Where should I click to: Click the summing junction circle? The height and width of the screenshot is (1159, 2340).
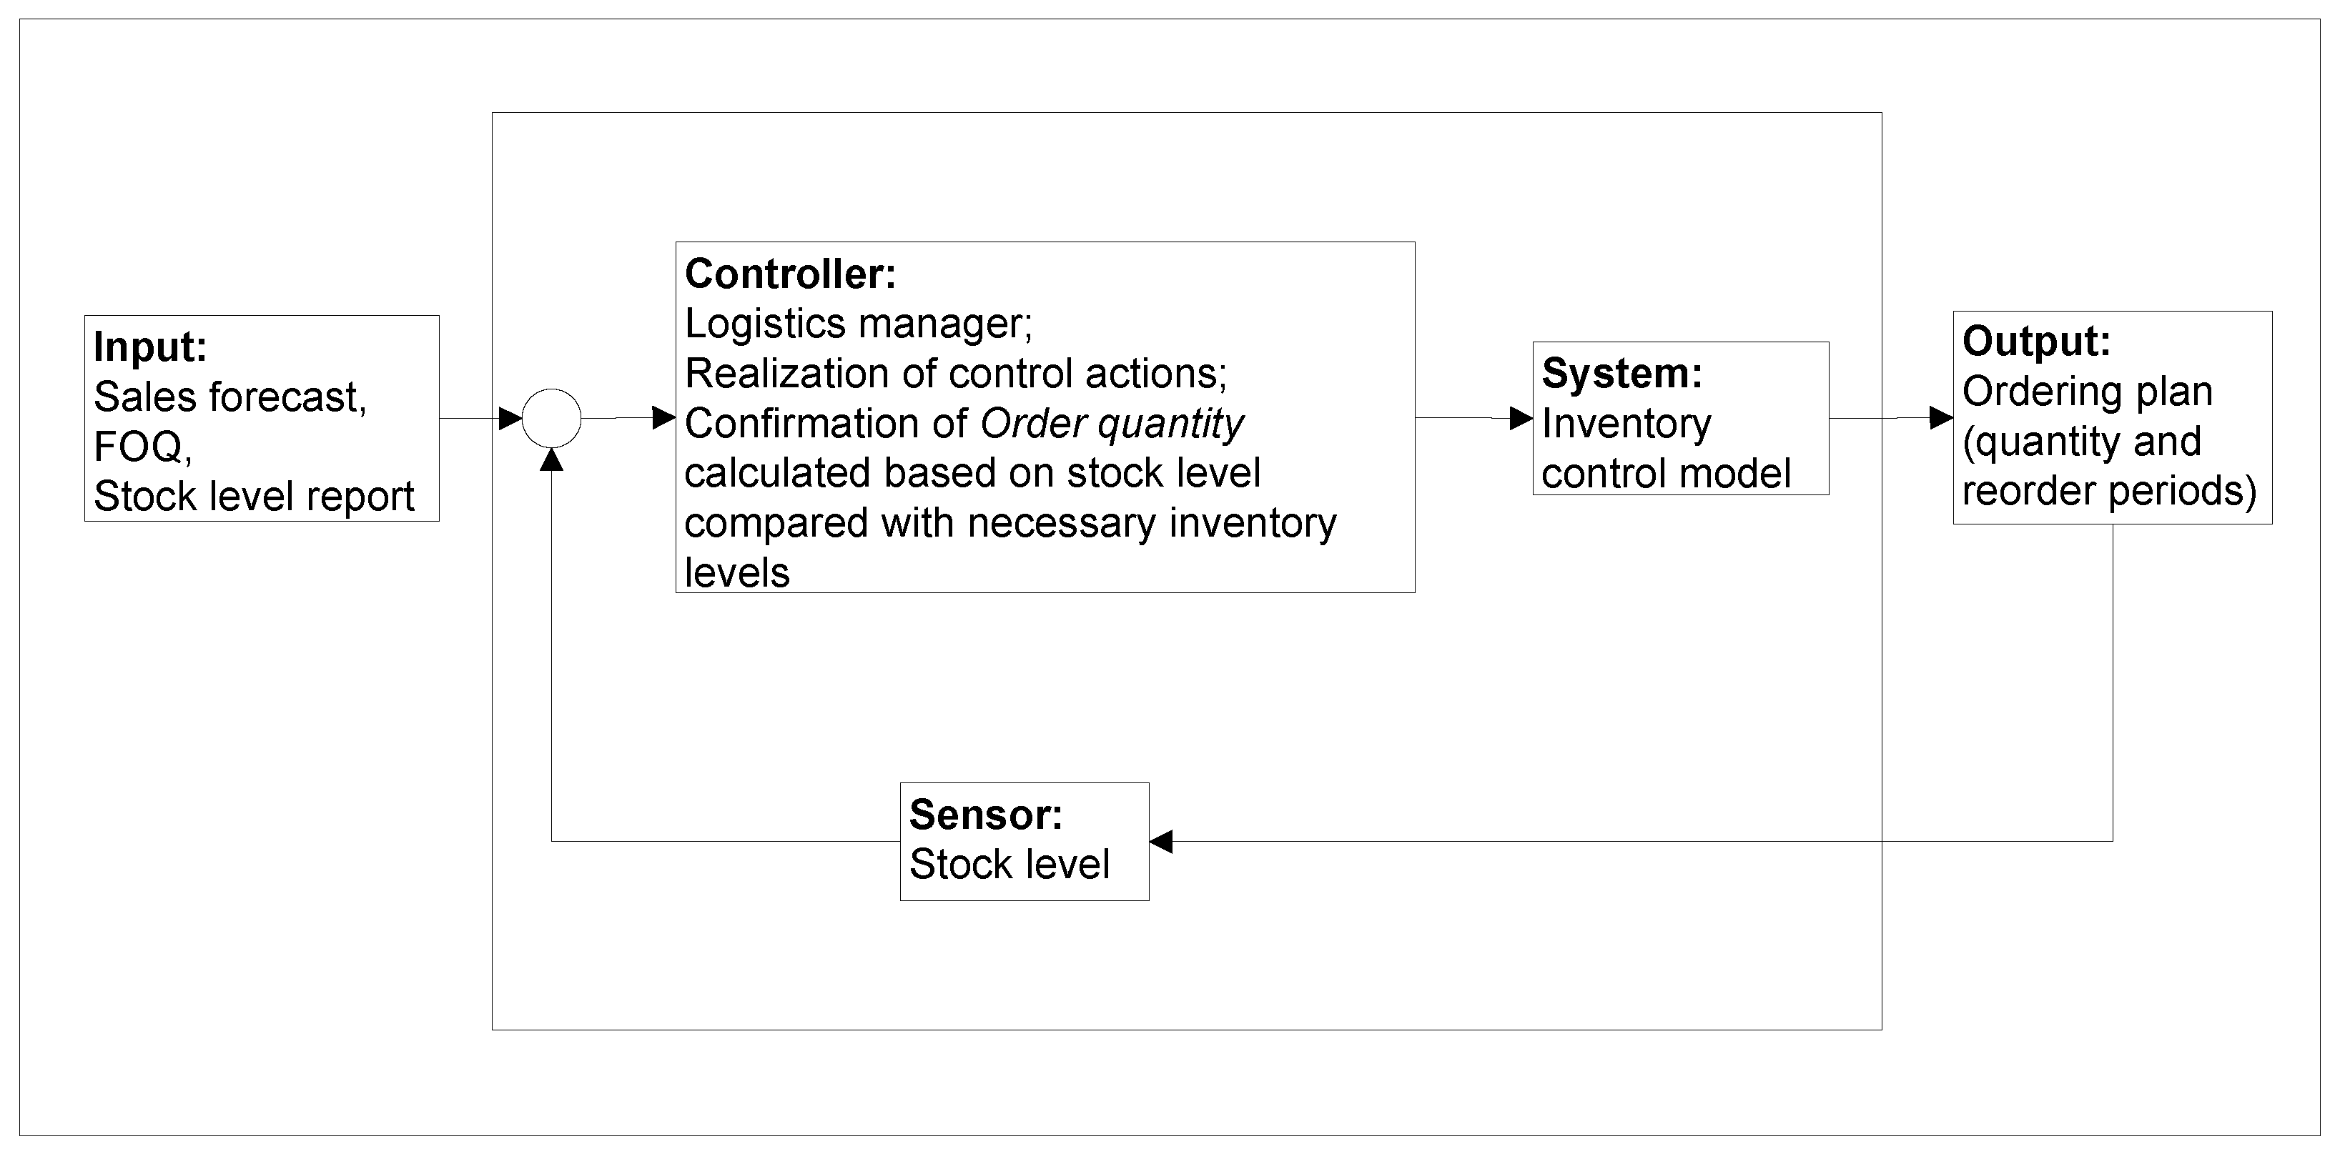coord(551,419)
